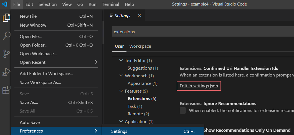Toggle Auto Save in File menu

56,123
